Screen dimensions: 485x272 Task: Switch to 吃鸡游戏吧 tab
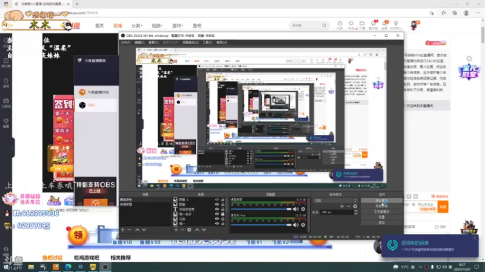(87, 257)
